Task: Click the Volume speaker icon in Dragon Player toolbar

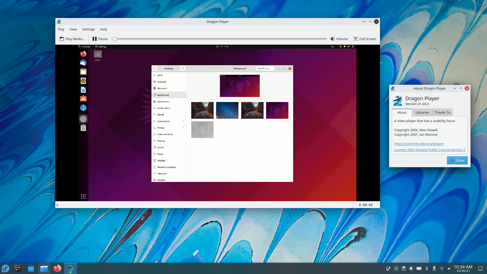Action: point(332,39)
